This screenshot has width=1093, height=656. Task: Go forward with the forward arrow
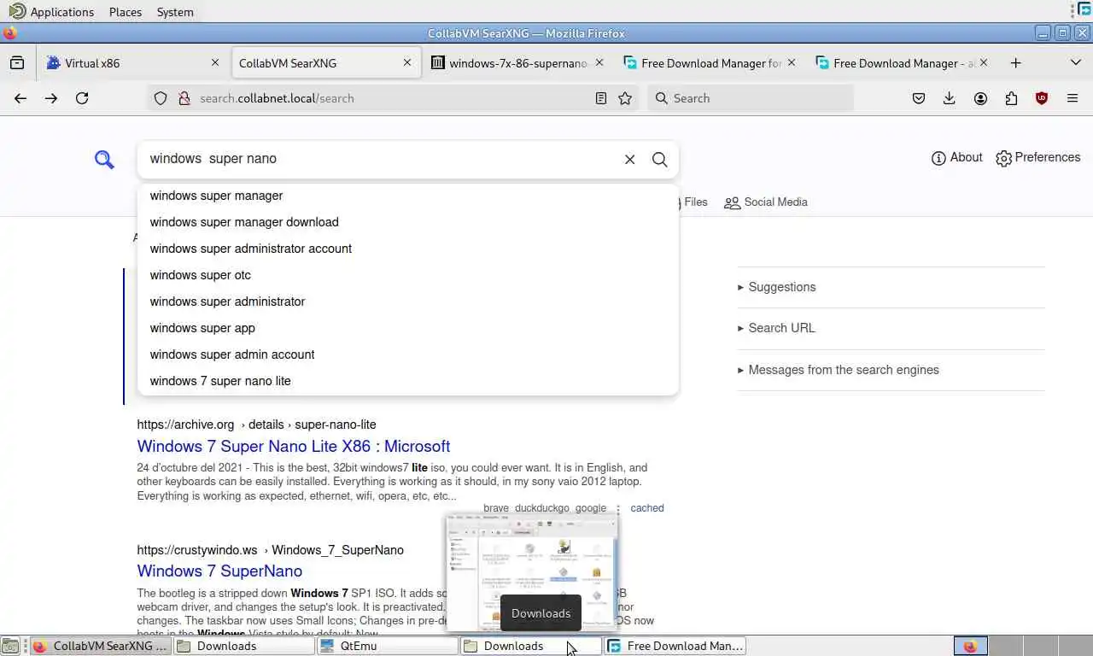tap(51, 98)
